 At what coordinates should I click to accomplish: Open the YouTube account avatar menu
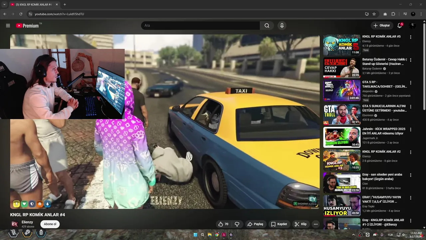click(x=412, y=26)
